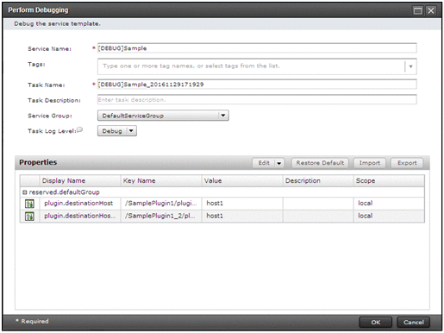
Task: Click the reserved.defaultGroup group label
Action: coord(64,192)
